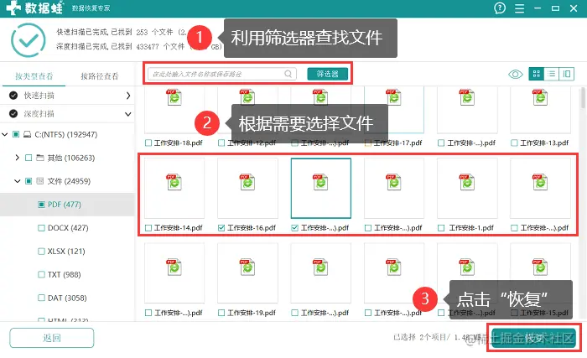Click PDF icon of 工作安排-18.pdf

coord(174,97)
